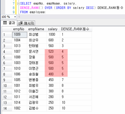Click the name cell 최범우
Viewport: 125px width, 114px height.
[x=37, y=86]
